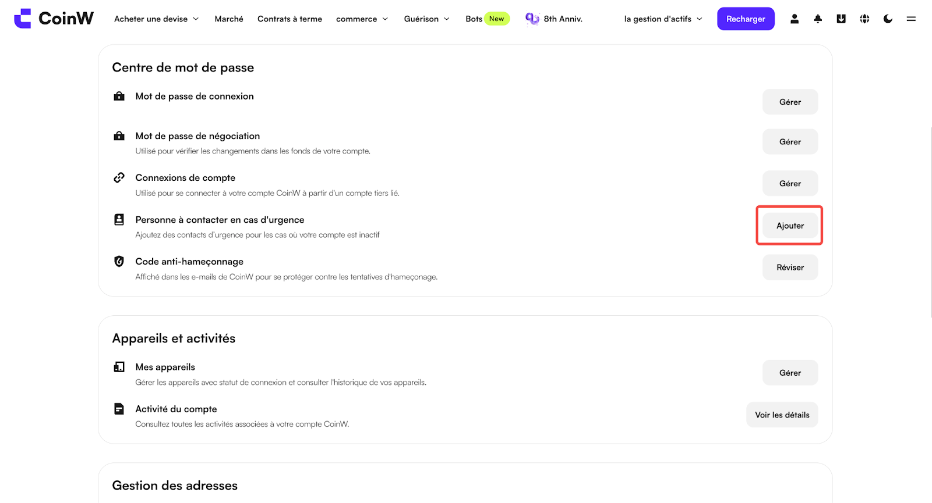The height and width of the screenshot is (503, 932).
Task: Toggle dark mode moon icon
Action: [888, 19]
